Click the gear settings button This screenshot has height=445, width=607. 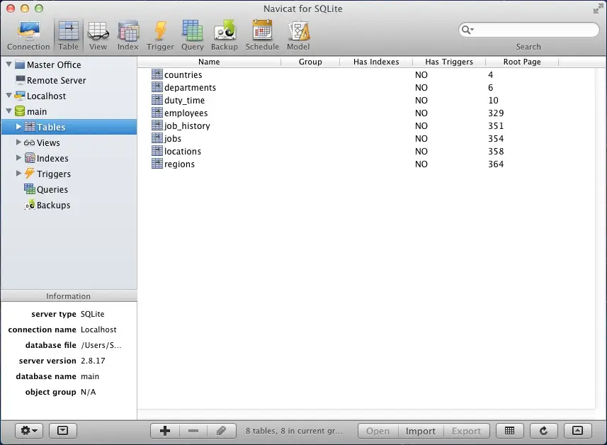point(29,430)
